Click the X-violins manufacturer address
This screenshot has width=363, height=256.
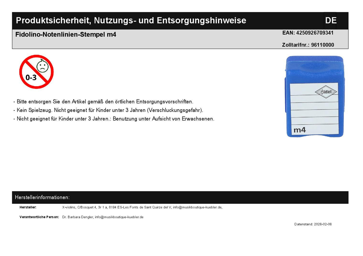click(x=117, y=207)
